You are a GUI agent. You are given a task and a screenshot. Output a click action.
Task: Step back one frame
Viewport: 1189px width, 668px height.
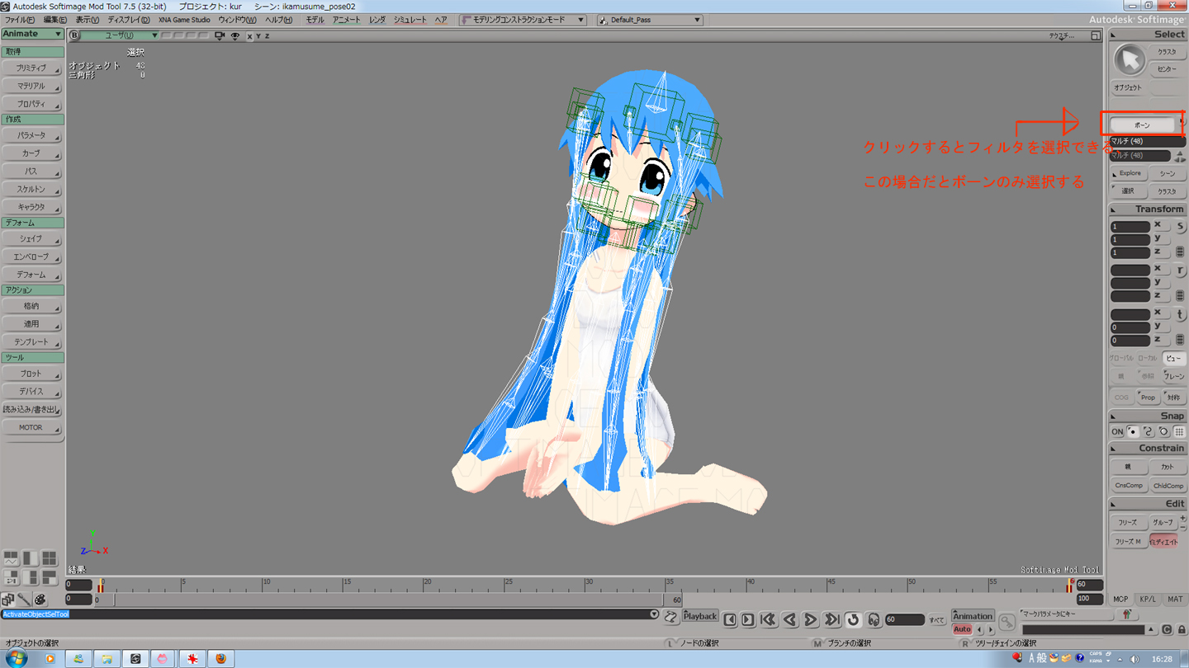tap(730, 619)
